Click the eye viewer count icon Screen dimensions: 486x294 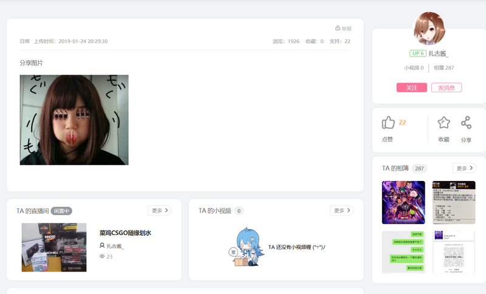click(x=102, y=256)
